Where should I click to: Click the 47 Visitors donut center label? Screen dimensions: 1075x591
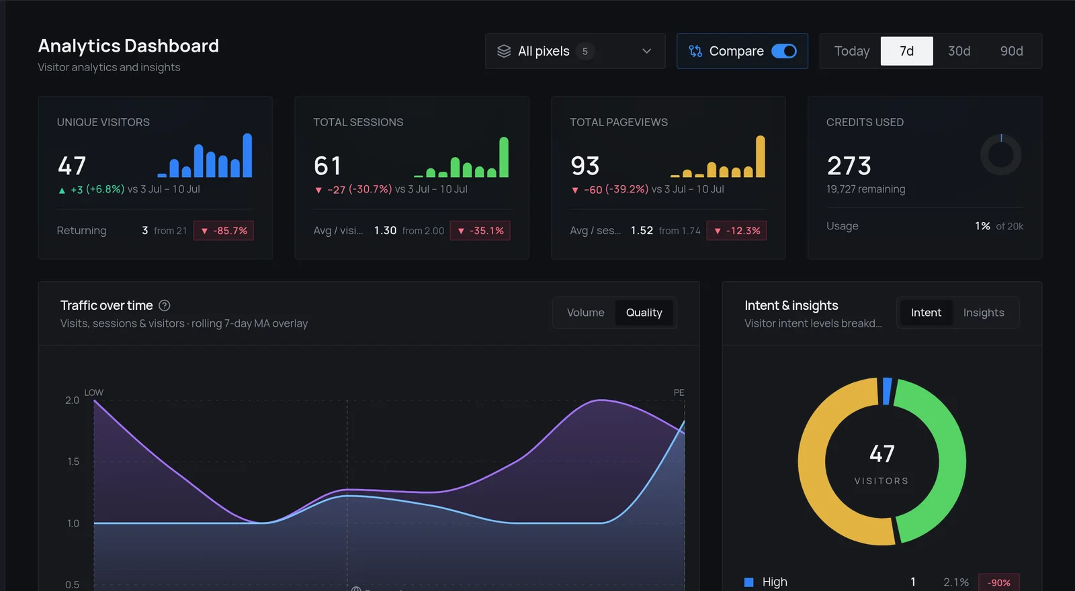(881, 463)
